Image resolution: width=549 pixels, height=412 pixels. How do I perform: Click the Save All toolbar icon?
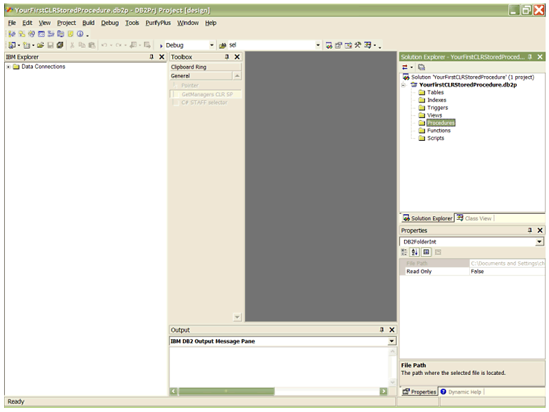(x=60, y=45)
